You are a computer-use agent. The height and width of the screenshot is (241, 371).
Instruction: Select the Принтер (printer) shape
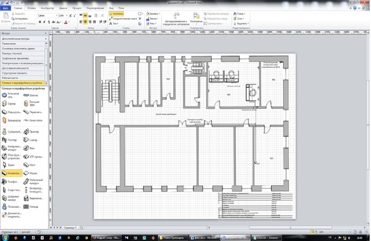[x=31, y=132]
